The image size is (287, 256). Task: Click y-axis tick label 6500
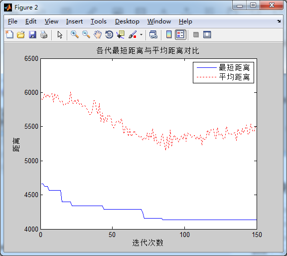pyautogui.click(x=31, y=59)
